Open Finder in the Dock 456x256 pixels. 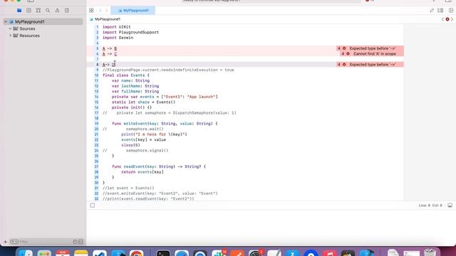pos(26,252)
